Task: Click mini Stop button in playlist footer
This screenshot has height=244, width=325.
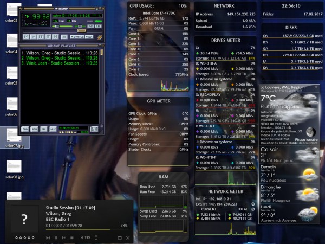Action: point(69,132)
